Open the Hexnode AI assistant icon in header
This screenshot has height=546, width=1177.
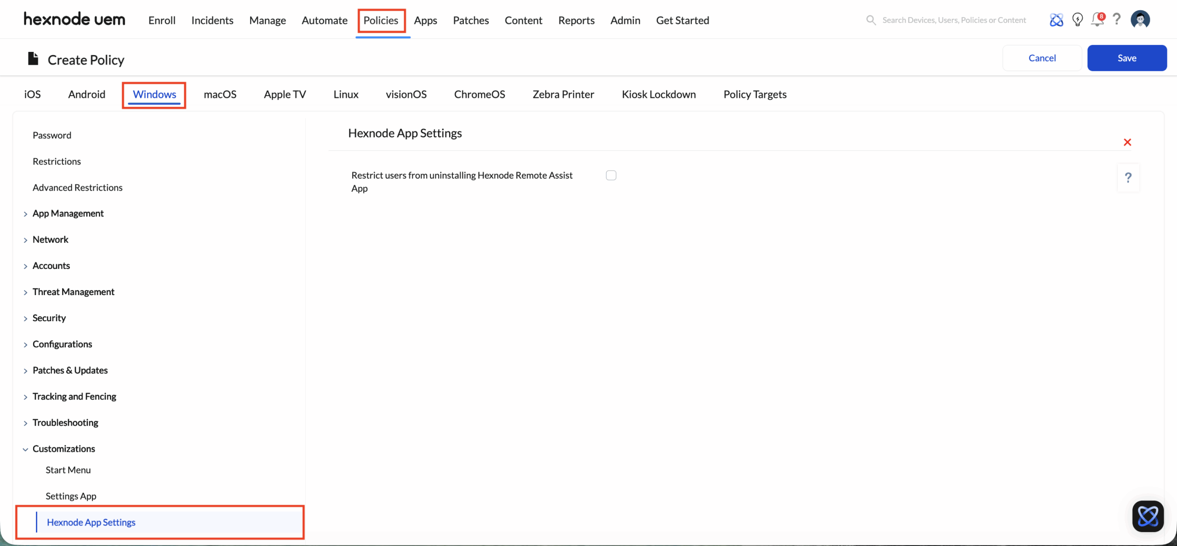(x=1056, y=20)
